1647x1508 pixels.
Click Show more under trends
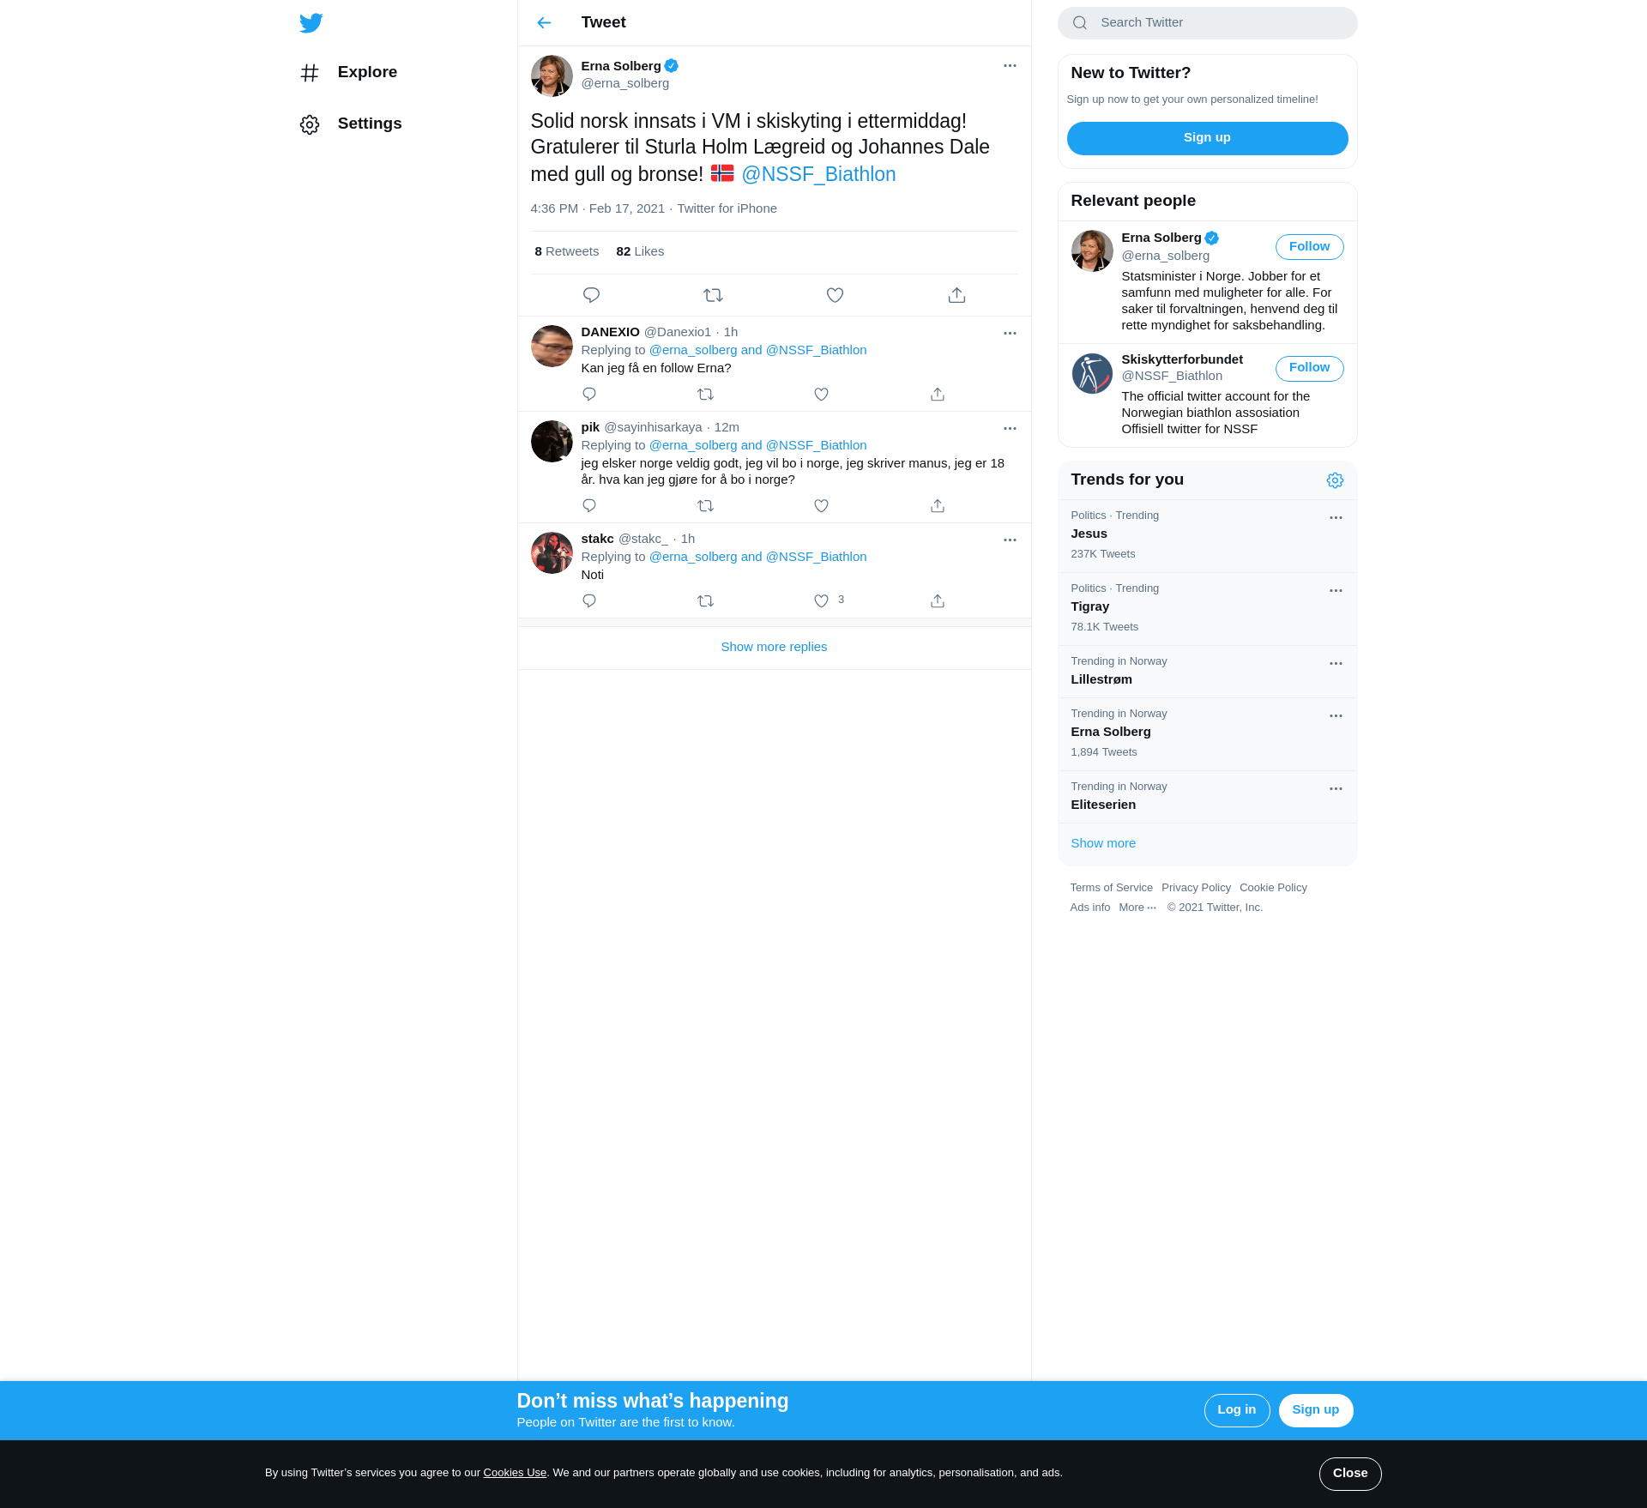coord(1103,843)
